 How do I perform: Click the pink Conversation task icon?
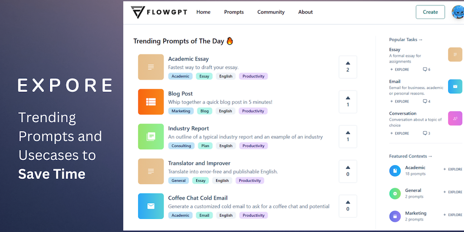[455, 118]
